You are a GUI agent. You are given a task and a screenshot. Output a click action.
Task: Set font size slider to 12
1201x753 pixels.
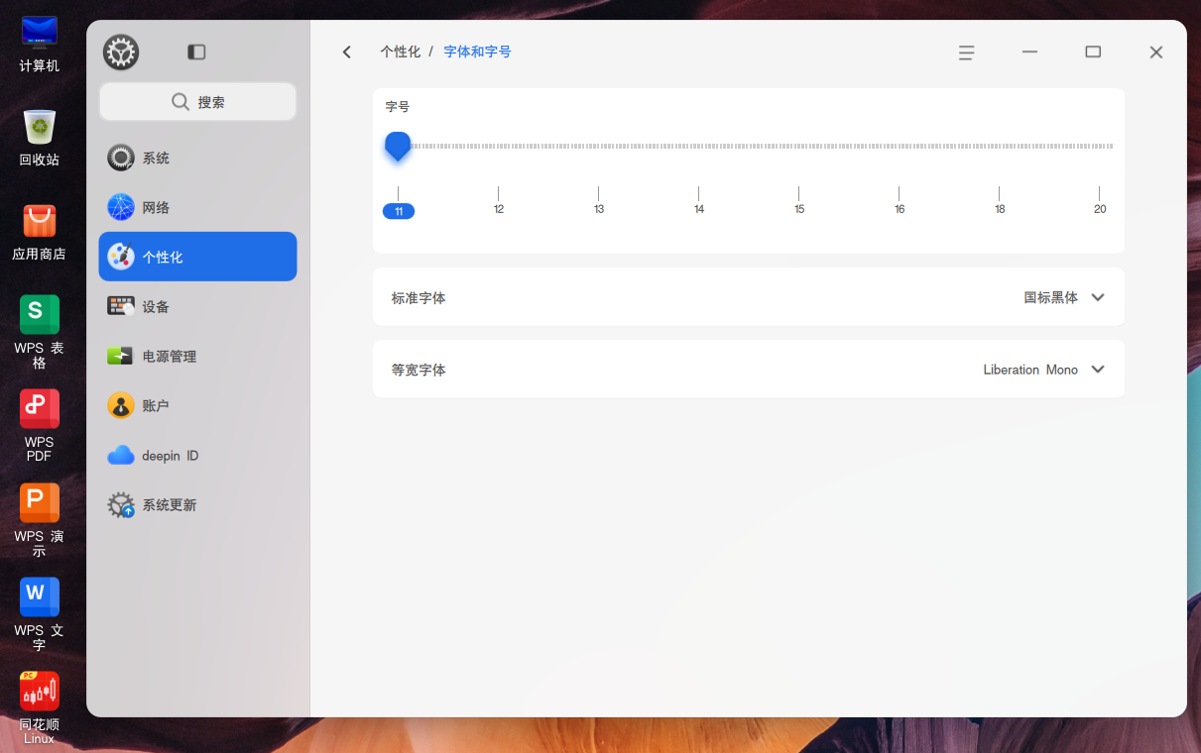(x=498, y=201)
